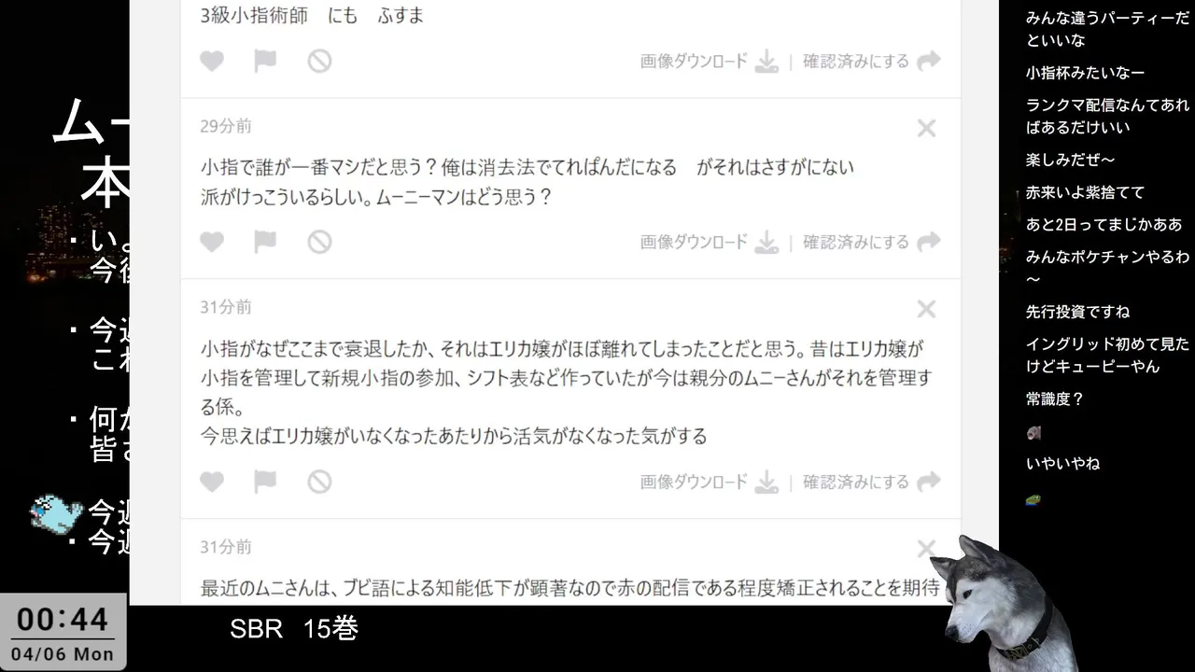Block sender of the 29分前 message
This screenshot has height=672, width=1195.
[x=320, y=242]
